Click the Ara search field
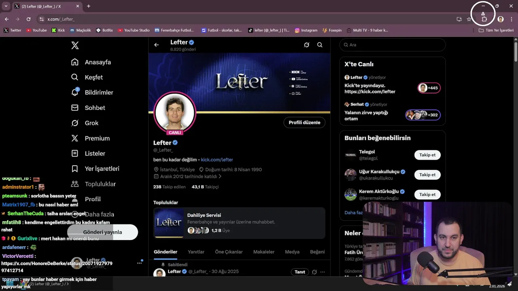 click(x=393, y=45)
